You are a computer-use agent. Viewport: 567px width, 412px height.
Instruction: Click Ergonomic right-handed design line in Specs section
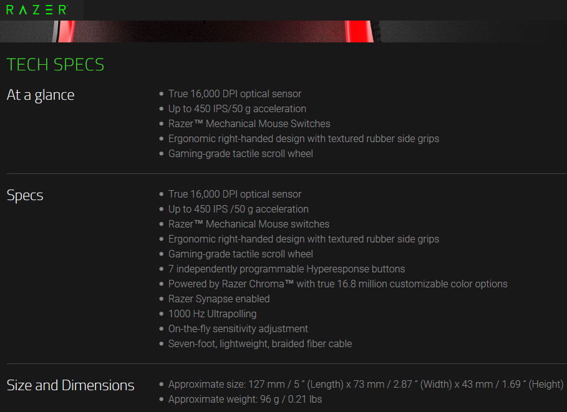coord(303,239)
